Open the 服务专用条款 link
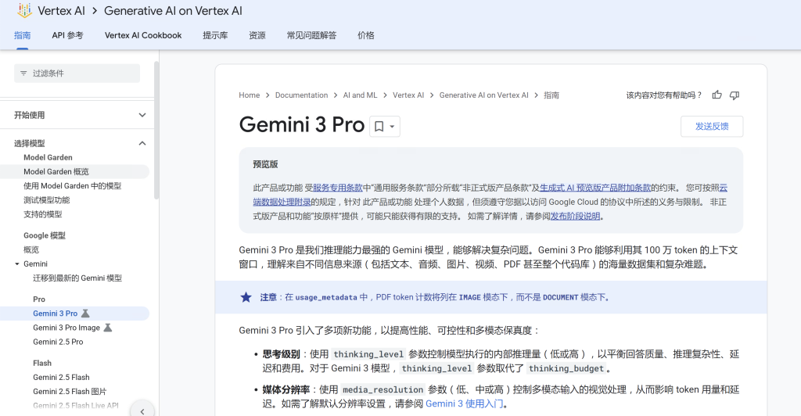The height and width of the screenshot is (416, 801). [337, 188]
